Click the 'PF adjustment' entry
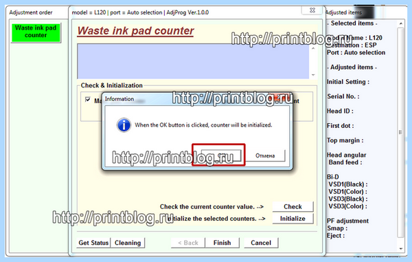The image size is (412, 262). click(347, 221)
